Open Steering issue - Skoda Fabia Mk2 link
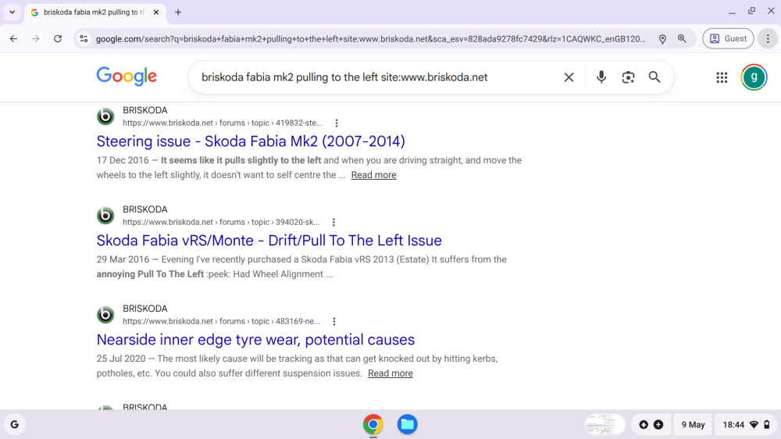The width and height of the screenshot is (781, 439). tap(251, 141)
